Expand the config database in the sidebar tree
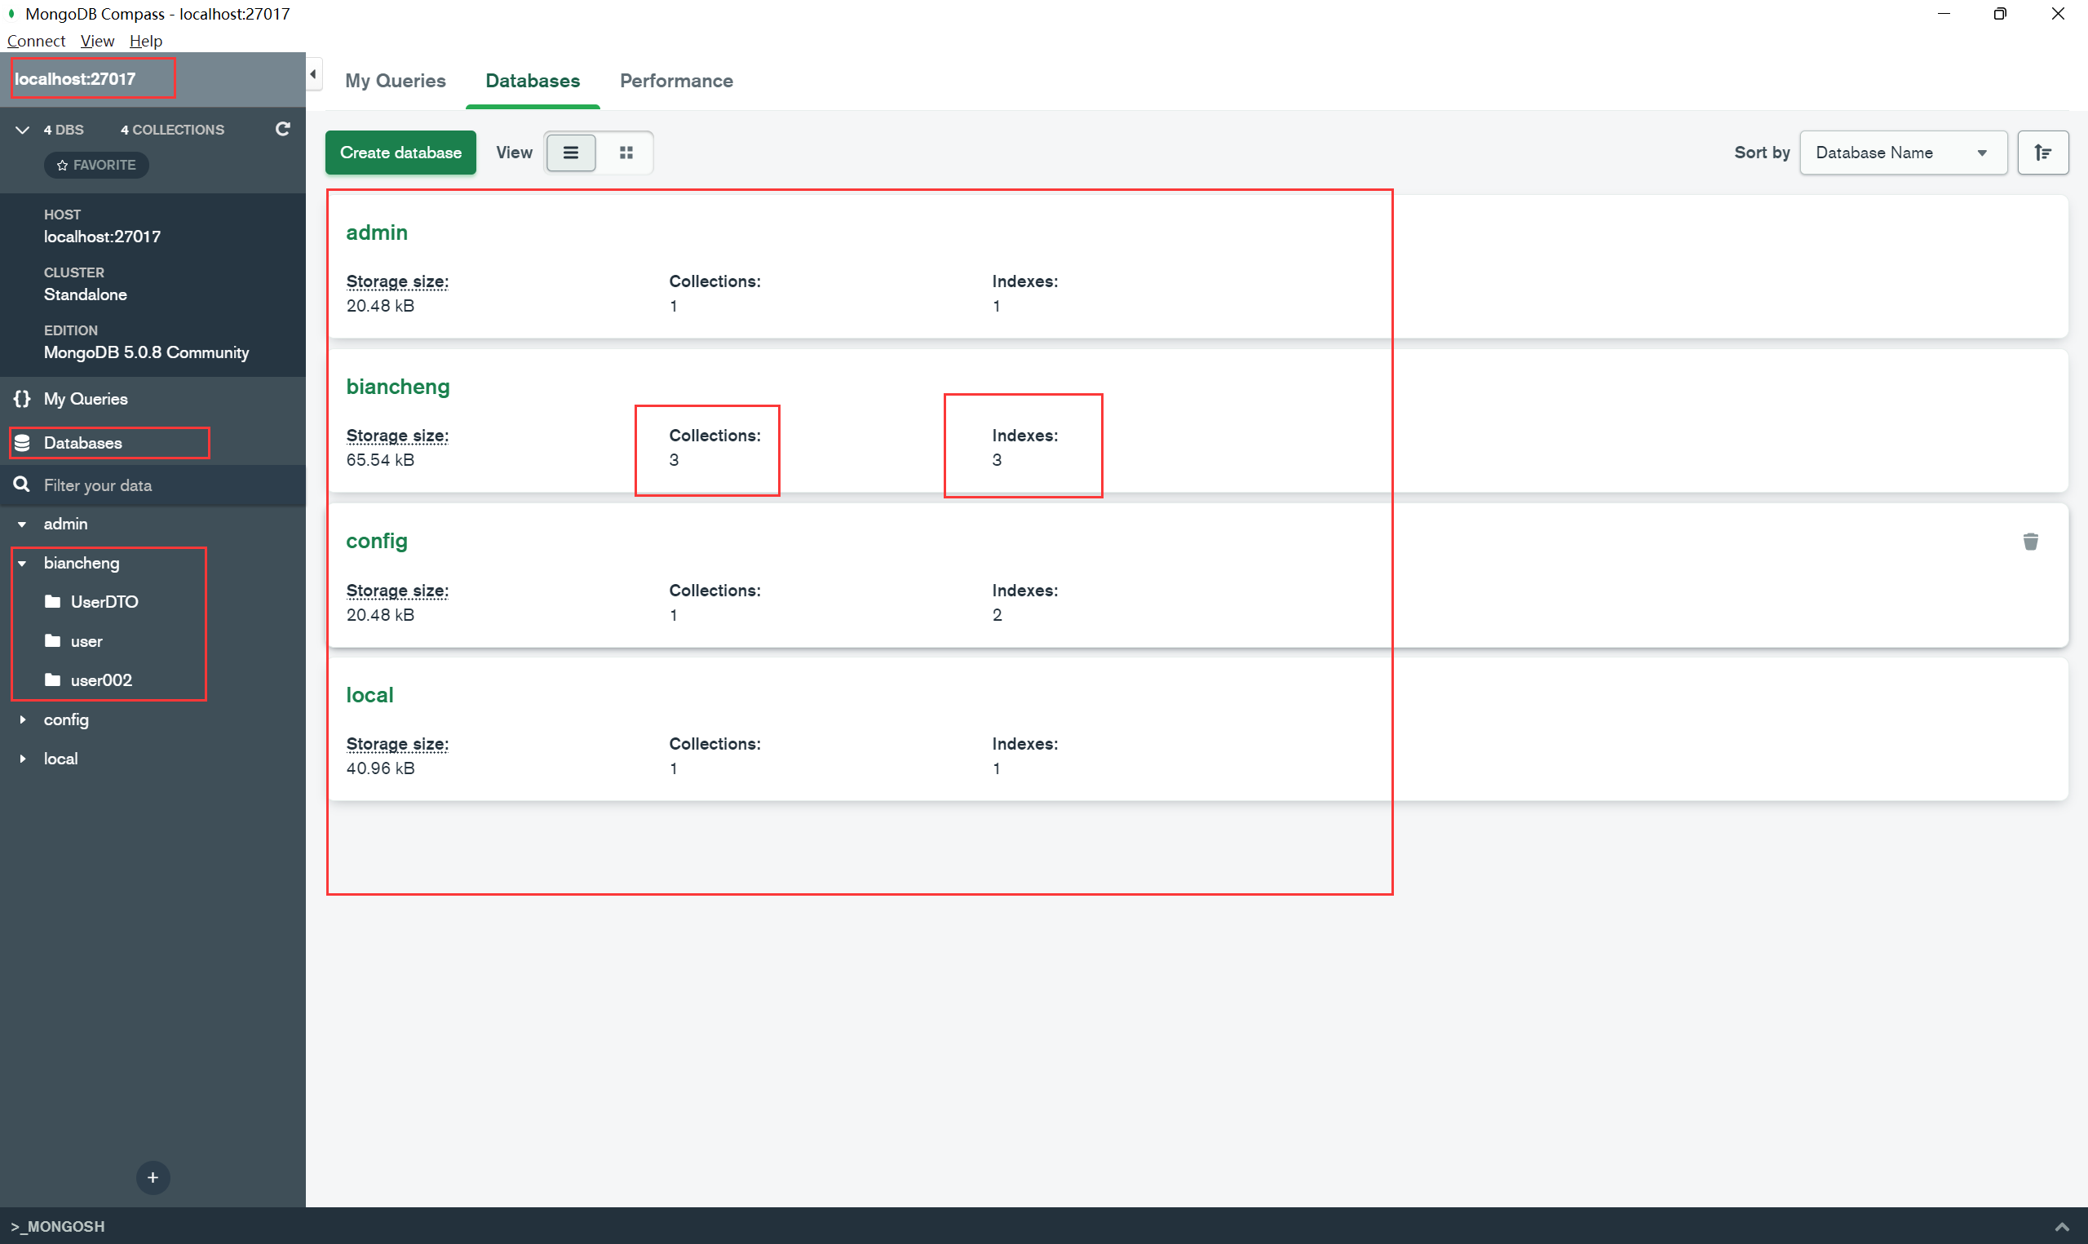This screenshot has height=1244, width=2088. pos(23,719)
